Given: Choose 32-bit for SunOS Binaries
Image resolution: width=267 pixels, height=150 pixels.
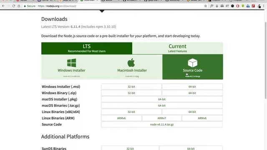Looking at the screenshot, I should [130, 148].
